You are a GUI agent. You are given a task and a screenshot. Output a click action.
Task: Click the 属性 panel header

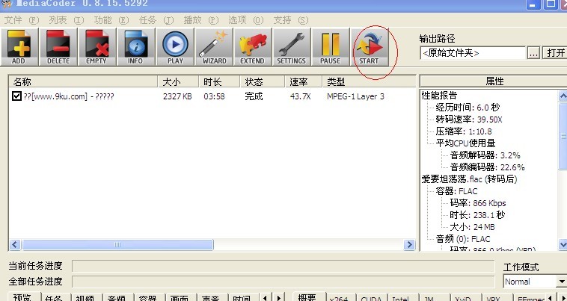coord(494,81)
